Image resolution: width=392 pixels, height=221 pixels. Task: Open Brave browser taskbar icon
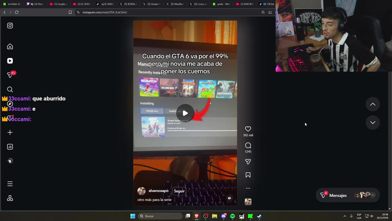pyautogui.click(x=197, y=216)
